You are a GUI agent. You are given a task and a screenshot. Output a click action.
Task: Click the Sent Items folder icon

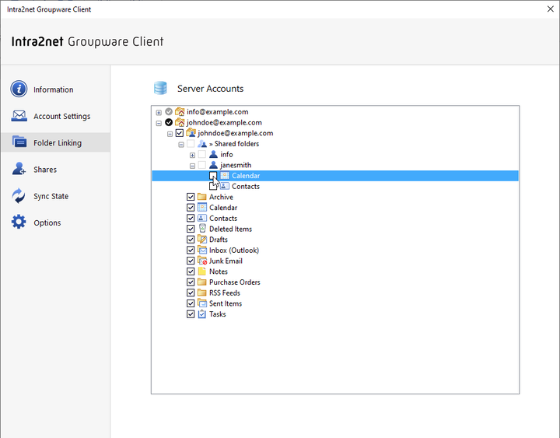pyautogui.click(x=202, y=303)
